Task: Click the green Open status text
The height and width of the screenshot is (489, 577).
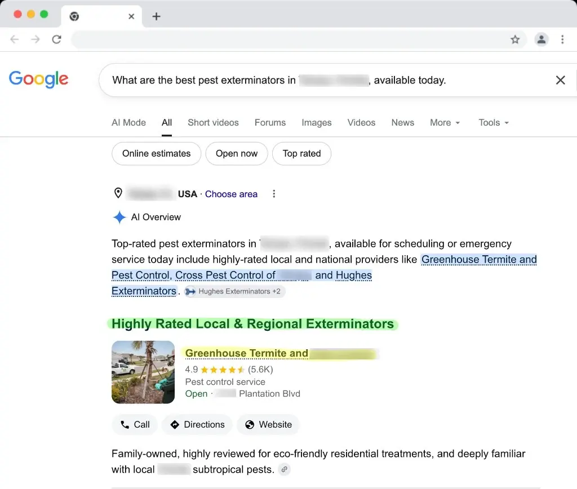Action: point(196,394)
